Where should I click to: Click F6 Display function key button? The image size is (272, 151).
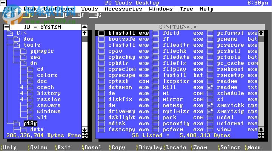click(149, 148)
